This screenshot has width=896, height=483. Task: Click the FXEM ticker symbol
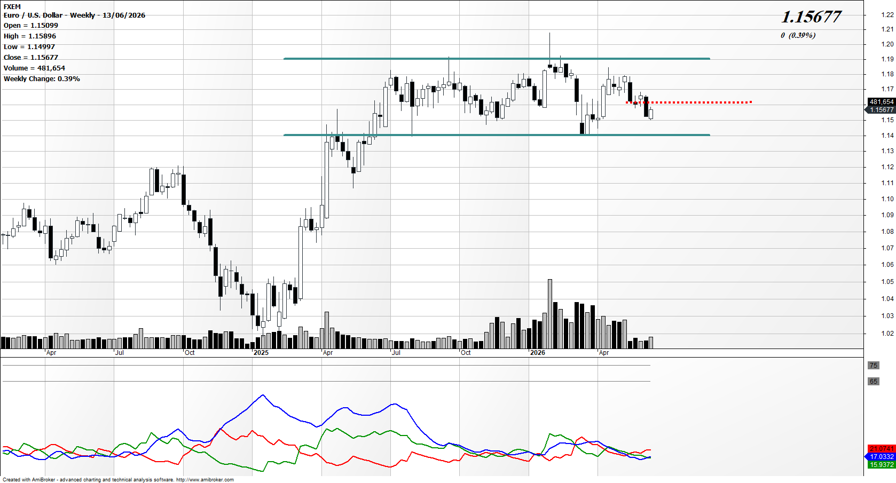12,7
